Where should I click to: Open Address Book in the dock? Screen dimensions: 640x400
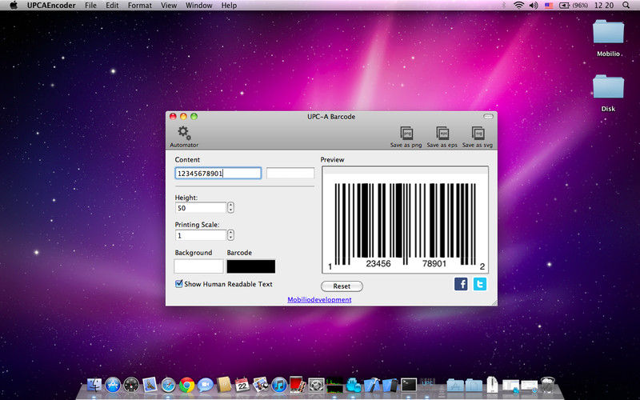[x=224, y=385]
